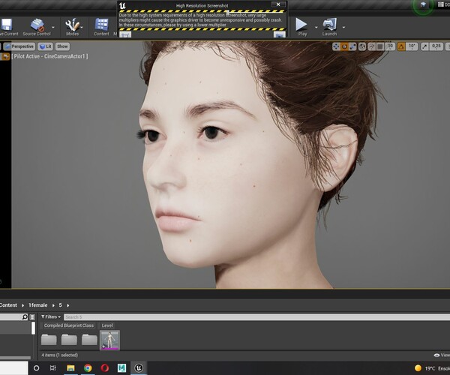This screenshot has width=450, height=375.
Task: Open scale snap 0.25 value dropdown
Action: tap(436, 46)
